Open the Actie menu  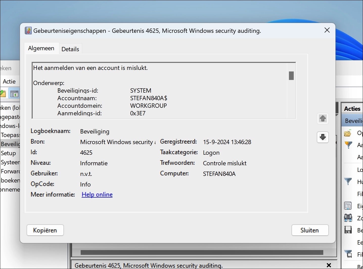pyautogui.click(x=9, y=82)
